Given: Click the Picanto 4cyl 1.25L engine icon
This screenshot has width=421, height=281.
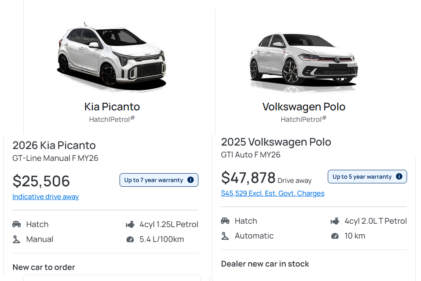Looking at the screenshot, I should click(x=130, y=224).
